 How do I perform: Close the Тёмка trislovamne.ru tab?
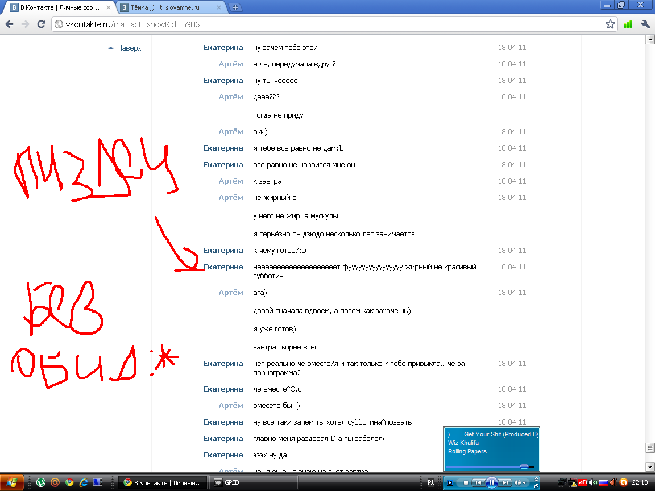click(x=218, y=7)
